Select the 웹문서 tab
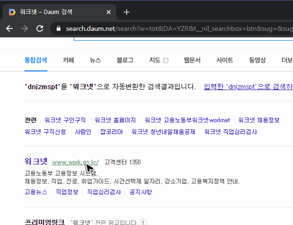This screenshot has height=225, width=293. click(192, 60)
